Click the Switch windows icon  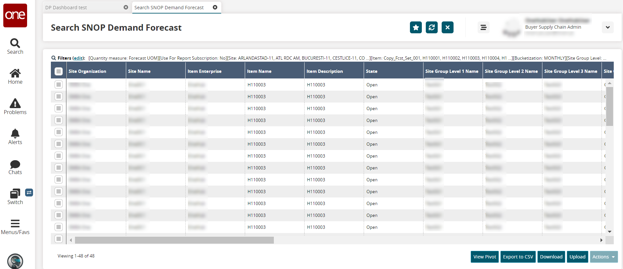[x=15, y=194]
